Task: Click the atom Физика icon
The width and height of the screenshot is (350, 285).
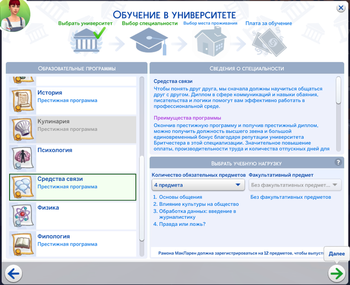Action: pos(22,215)
